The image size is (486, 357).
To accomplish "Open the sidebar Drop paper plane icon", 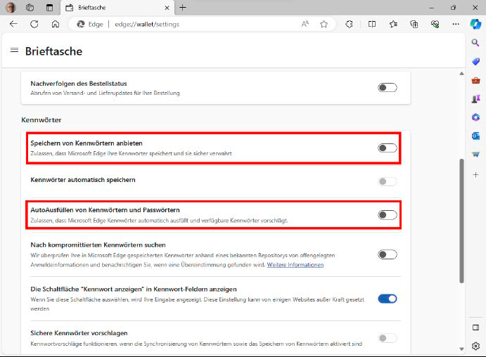I will point(475,154).
